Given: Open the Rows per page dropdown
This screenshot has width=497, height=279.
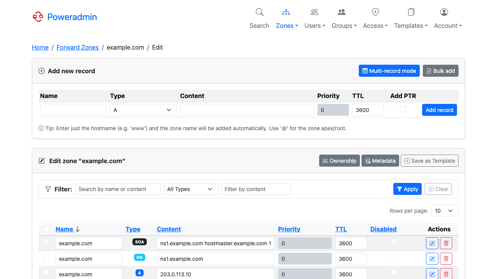Looking at the screenshot, I should click(x=445, y=211).
